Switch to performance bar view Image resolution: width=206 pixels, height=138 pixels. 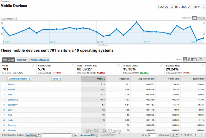[192, 60]
